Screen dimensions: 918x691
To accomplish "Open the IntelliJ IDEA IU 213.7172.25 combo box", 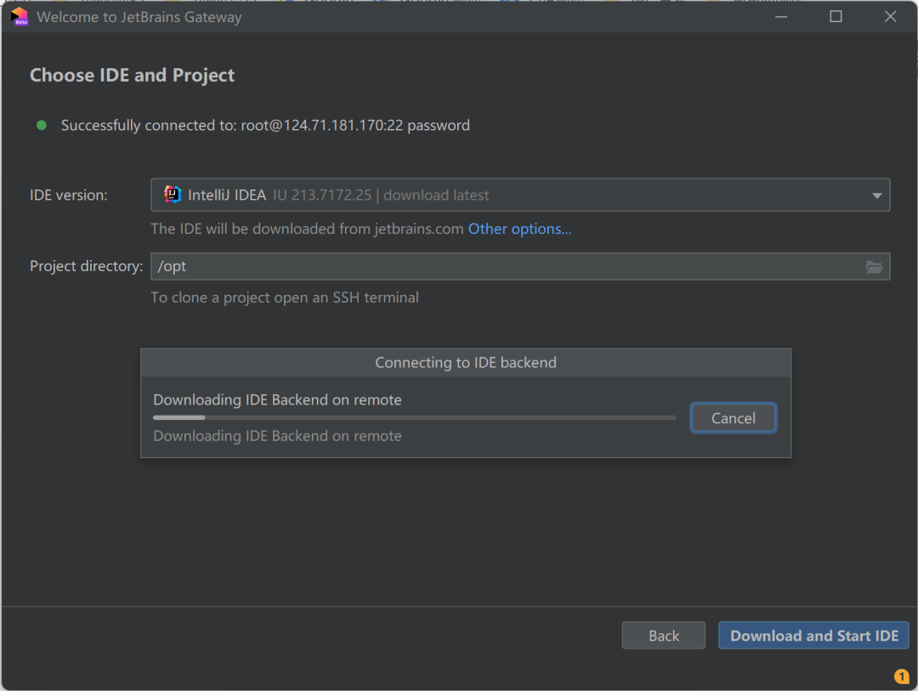I will point(510,195).
